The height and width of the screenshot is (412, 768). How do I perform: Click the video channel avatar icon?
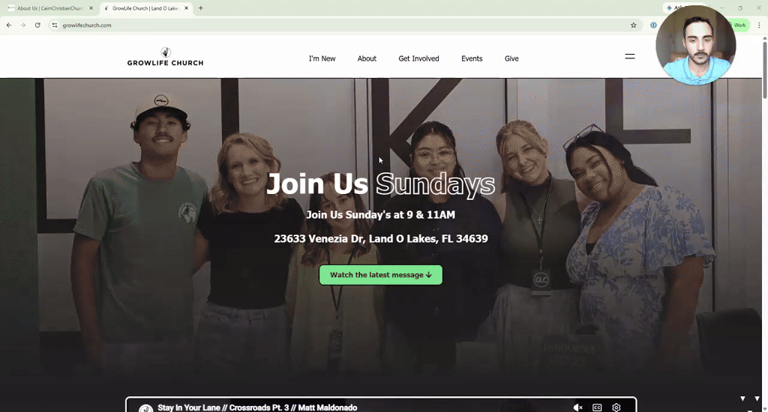click(x=145, y=408)
